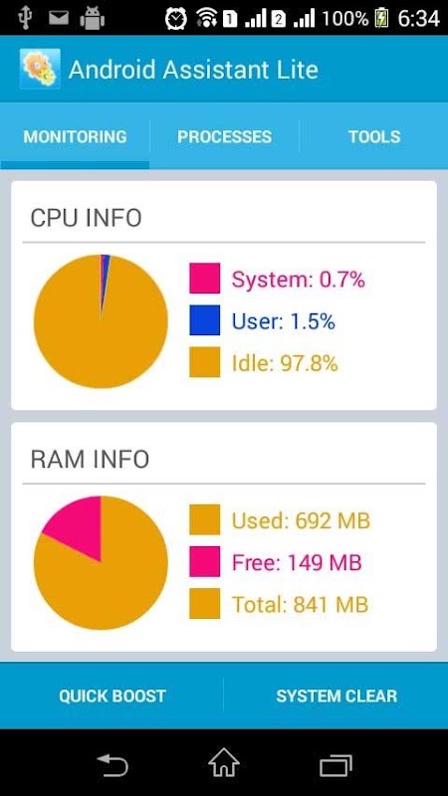The image size is (448, 796).
Task: Tap the alarm clock status icon
Action: coord(176,19)
